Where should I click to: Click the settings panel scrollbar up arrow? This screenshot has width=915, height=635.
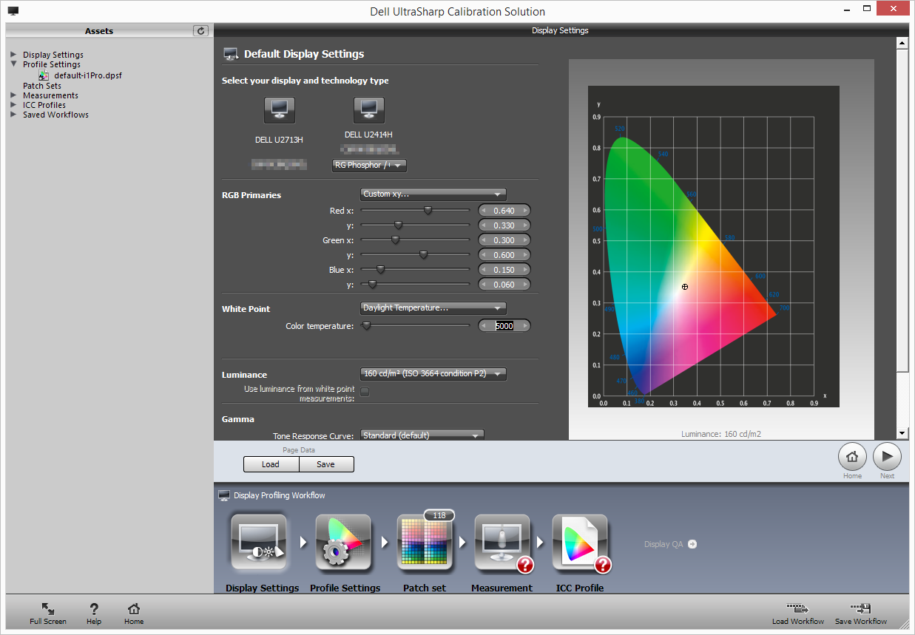(902, 43)
